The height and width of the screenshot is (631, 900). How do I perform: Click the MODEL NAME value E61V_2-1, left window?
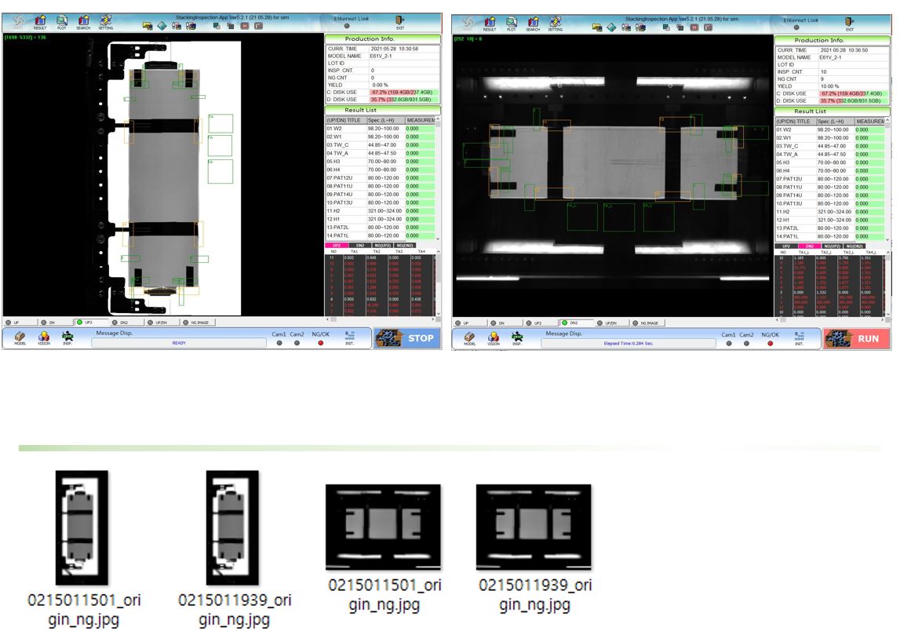point(381,57)
